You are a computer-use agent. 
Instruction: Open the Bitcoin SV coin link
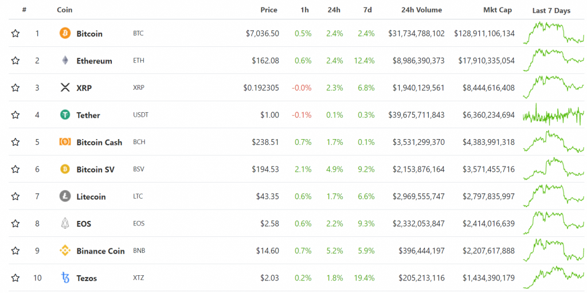(95, 169)
